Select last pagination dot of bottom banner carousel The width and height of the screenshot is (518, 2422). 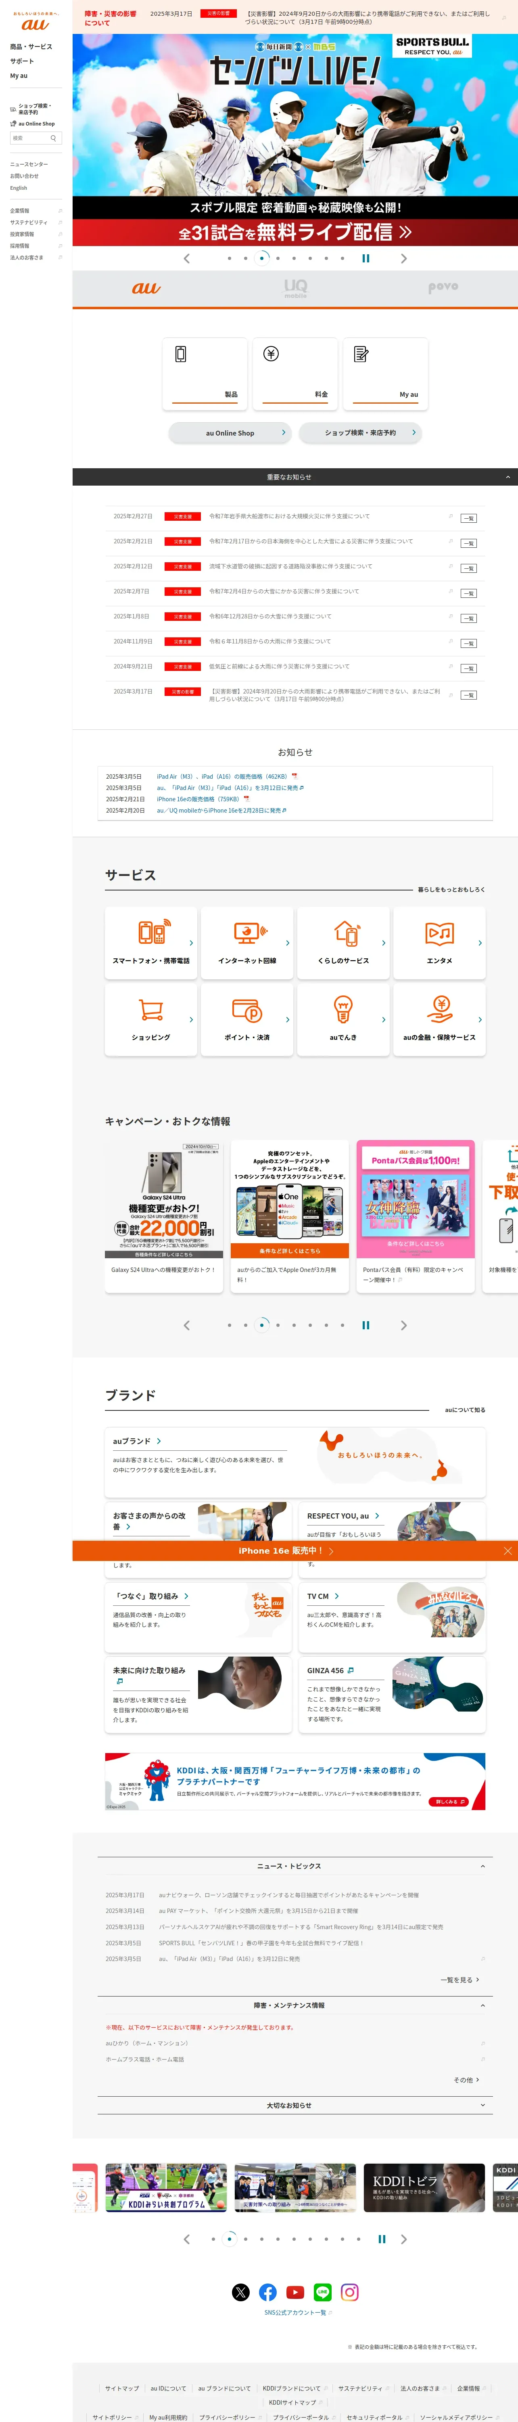tap(359, 2239)
